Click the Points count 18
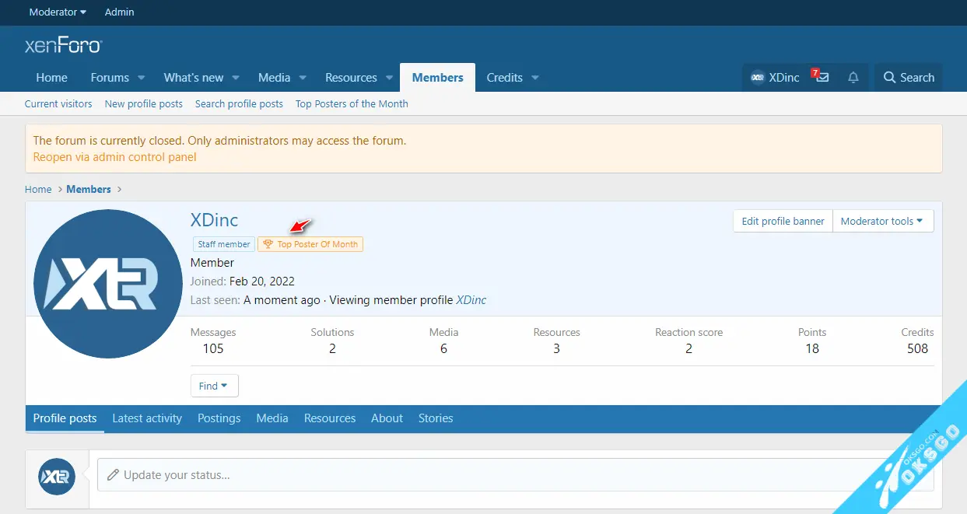This screenshot has height=514, width=967. coord(812,348)
